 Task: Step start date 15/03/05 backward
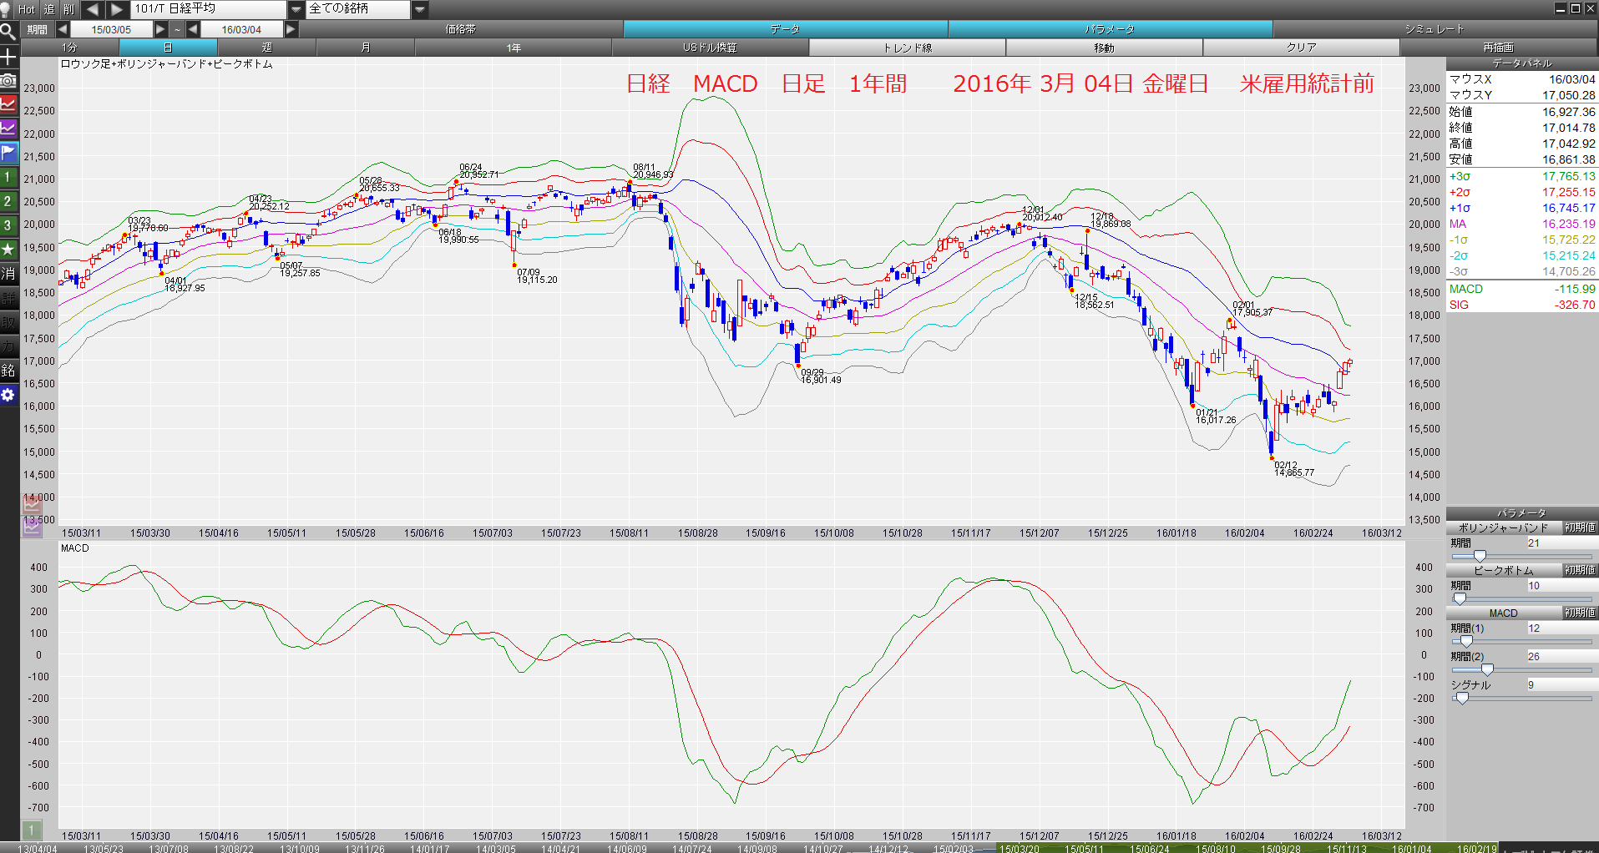click(x=63, y=29)
